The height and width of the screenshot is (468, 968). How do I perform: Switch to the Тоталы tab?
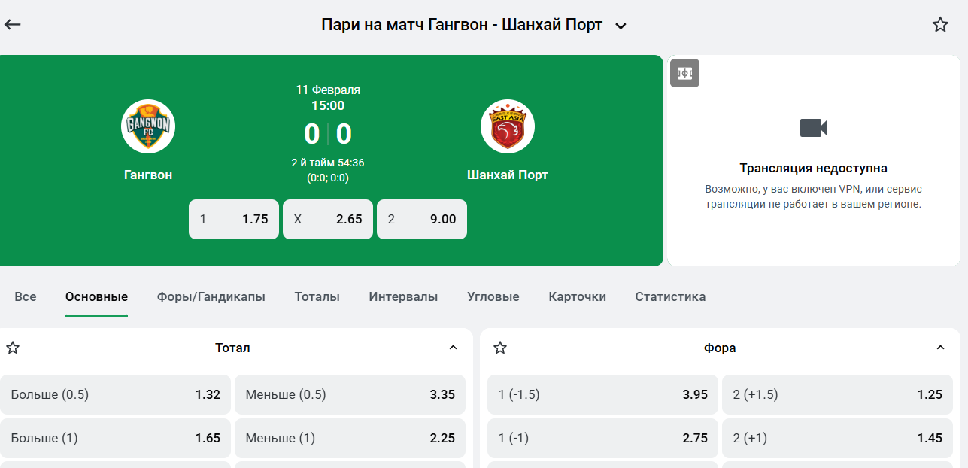(x=317, y=296)
